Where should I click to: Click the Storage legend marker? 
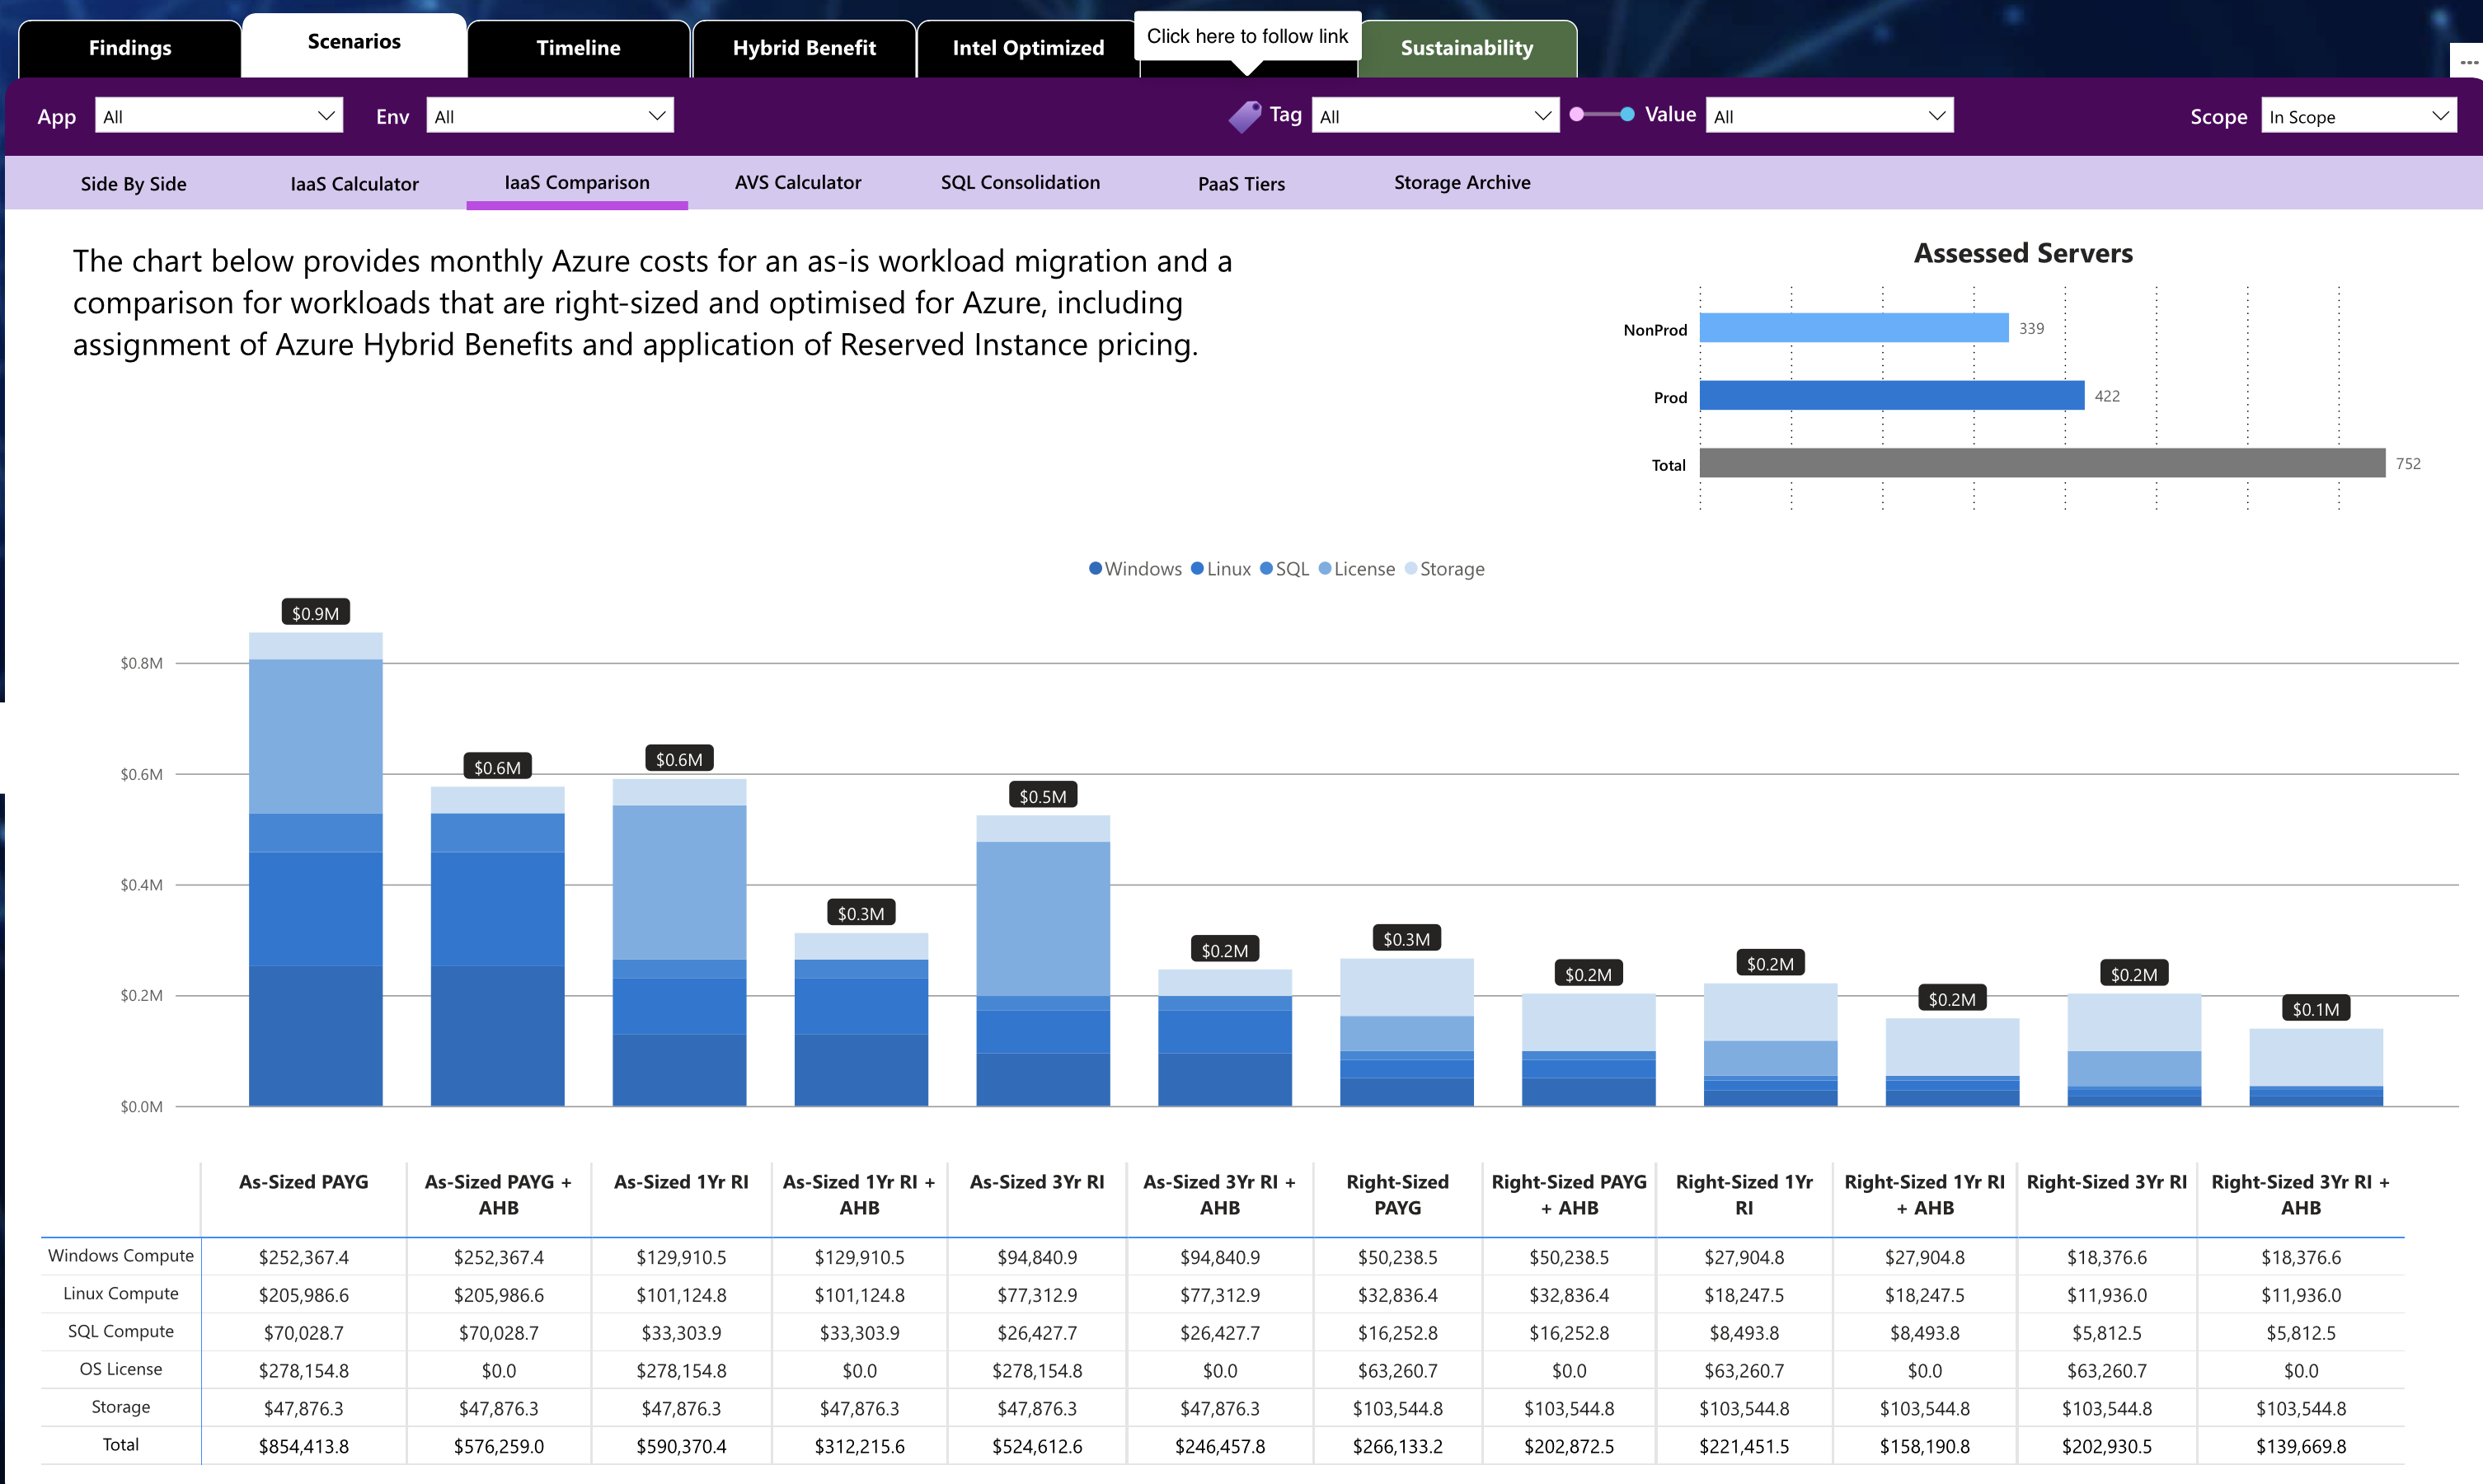1410,568
